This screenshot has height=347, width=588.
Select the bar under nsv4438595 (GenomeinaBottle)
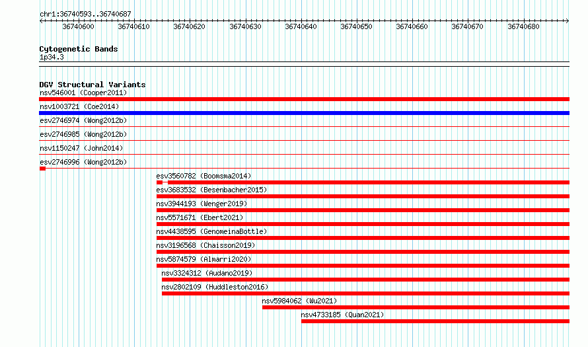pyautogui.click(x=363, y=238)
